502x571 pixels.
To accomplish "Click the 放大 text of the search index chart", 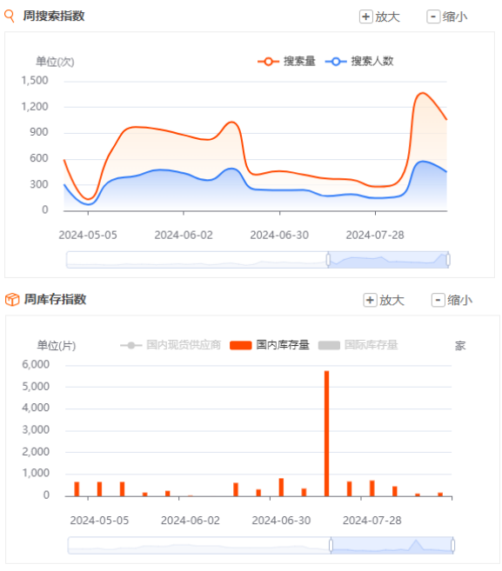I will pos(387,17).
